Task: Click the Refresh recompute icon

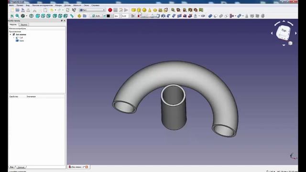Action: (68, 10)
